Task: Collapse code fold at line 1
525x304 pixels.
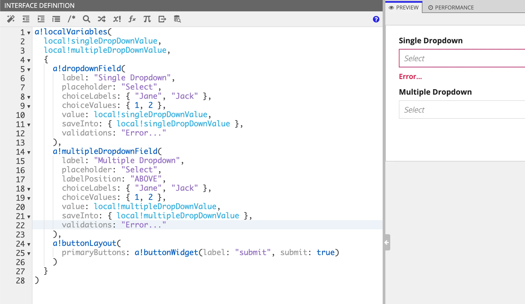Action: coord(29,33)
